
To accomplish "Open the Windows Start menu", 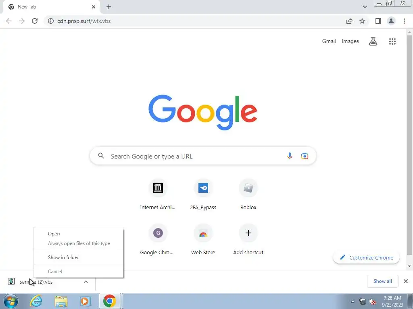I will [x=11, y=301].
